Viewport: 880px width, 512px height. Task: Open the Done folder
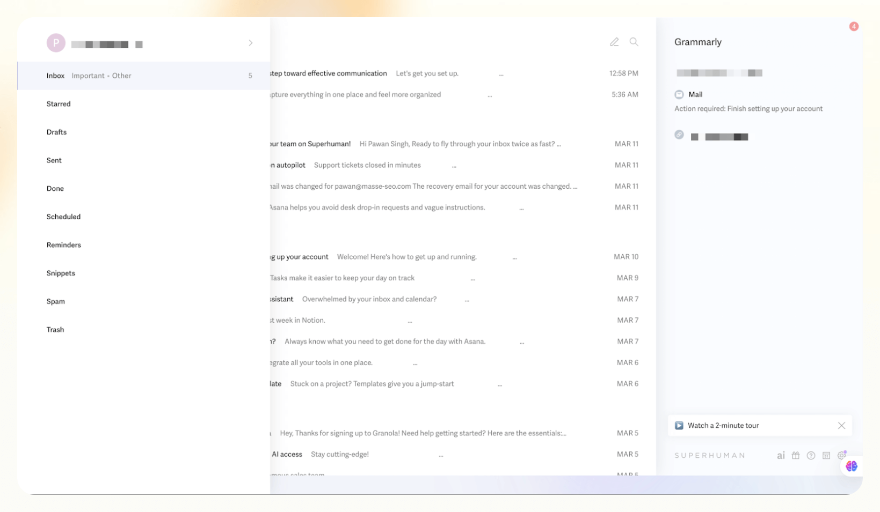click(x=55, y=189)
